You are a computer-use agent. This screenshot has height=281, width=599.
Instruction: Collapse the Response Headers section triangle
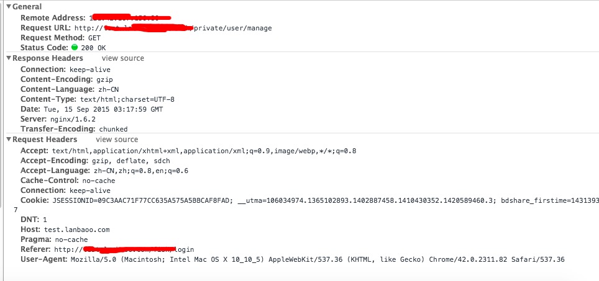(x=9, y=58)
